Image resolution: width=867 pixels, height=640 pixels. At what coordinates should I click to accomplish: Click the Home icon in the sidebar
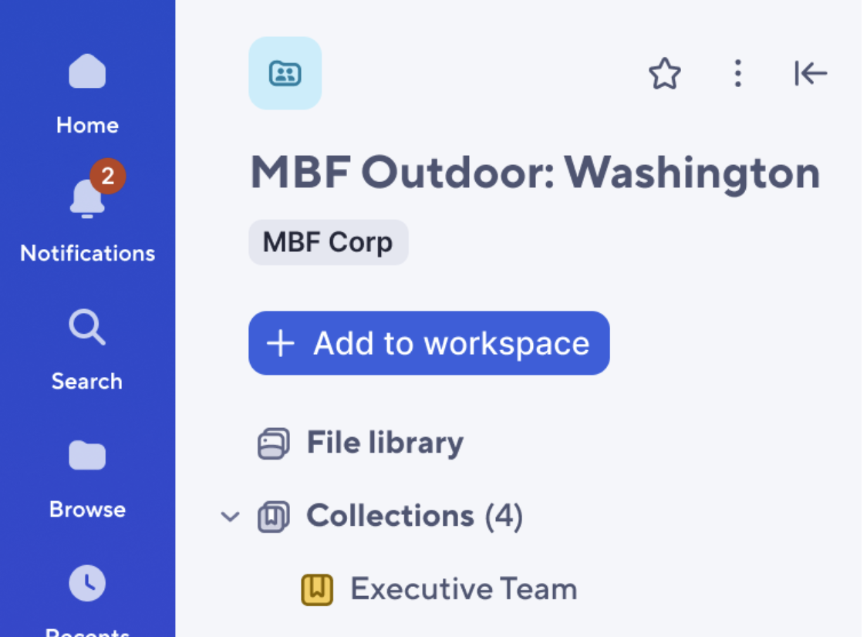(x=87, y=72)
